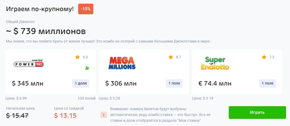Click the discounted price $ 13.15
The image size is (290, 126).
pyautogui.click(x=65, y=115)
